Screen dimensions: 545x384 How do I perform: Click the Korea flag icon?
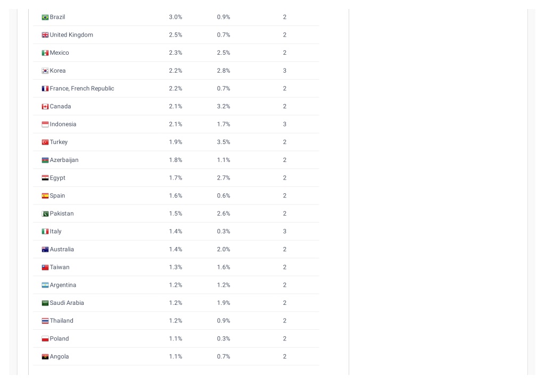coord(45,71)
